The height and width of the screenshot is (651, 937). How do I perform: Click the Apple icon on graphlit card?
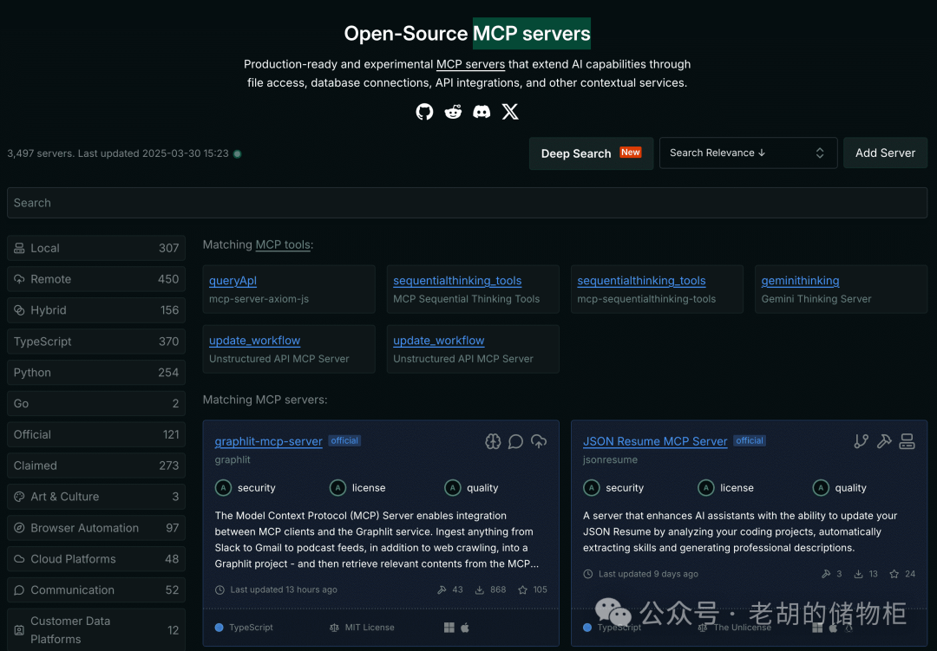(x=465, y=627)
